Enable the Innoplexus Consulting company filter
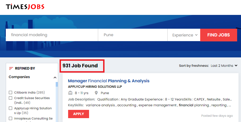 (x=11, y=119)
